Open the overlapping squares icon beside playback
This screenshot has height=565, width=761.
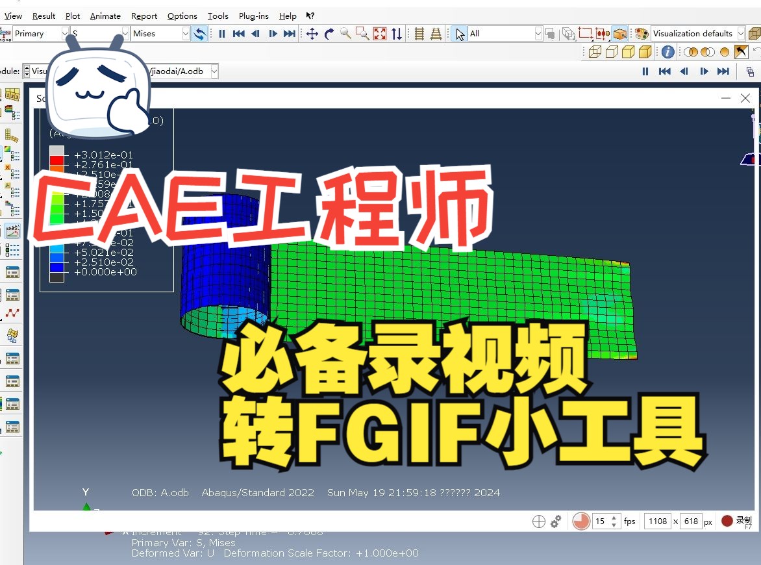coord(750,72)
